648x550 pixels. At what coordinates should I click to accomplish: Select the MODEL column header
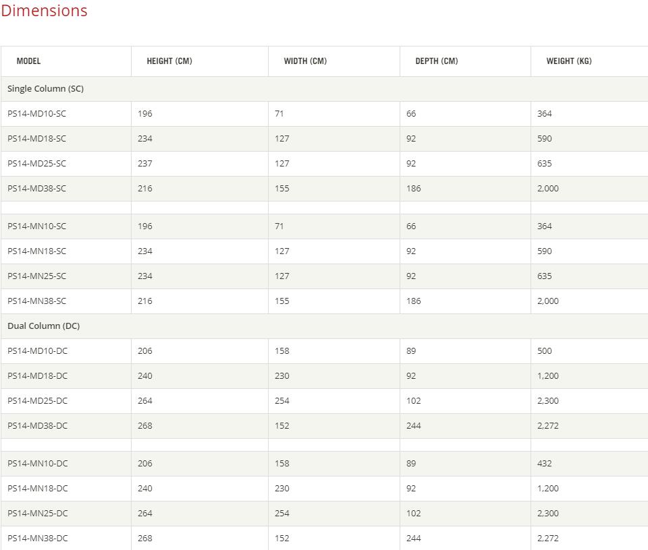click(x=28, y=61)
